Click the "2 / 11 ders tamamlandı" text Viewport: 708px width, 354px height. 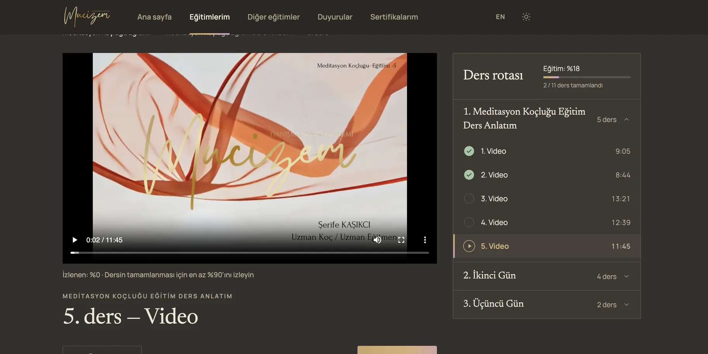pyautogui.click(x=573, y=85)
